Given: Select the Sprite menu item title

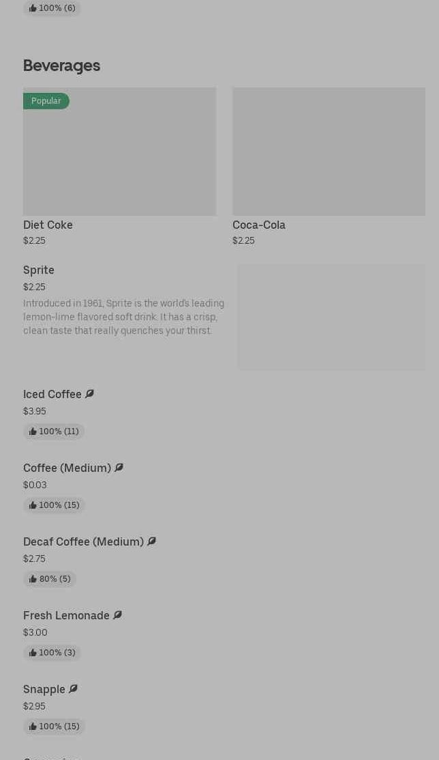Looking at the screenshot, I should [x=39, y=270].
